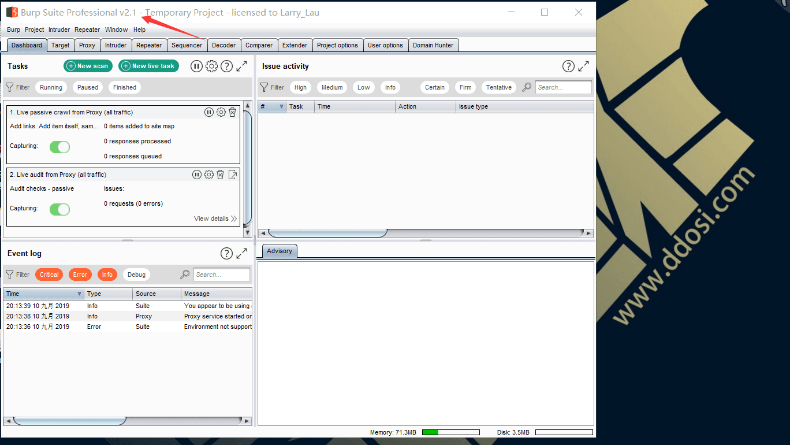
Task: Toggle the Debug event log filter
Action: (x=137, y=275)
